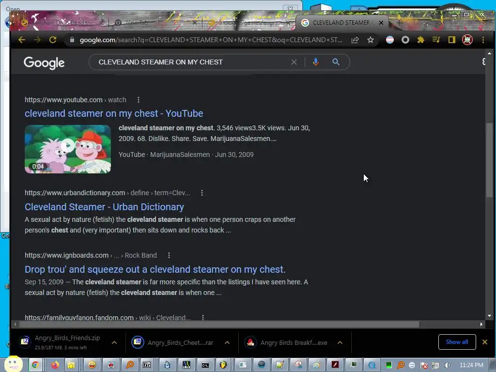Click the vertical scrollbar down arrow
This screenshot has width=496, height=372.
point(489,315)
